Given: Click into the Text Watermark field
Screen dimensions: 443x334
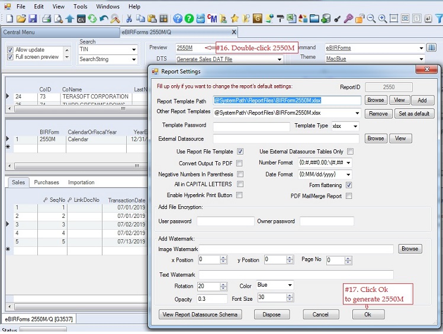Looking at the screenshot, I should (296, 274).
